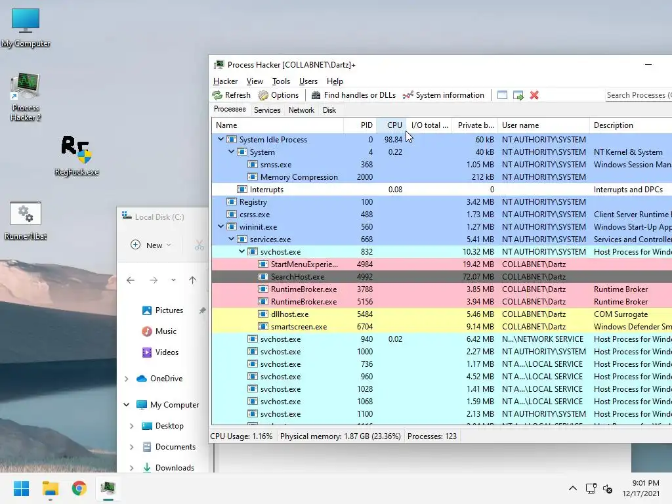The height and width of the screenshot is (504, 672).
Task: Sort by I/O total column header
Action: coord(429,125)
